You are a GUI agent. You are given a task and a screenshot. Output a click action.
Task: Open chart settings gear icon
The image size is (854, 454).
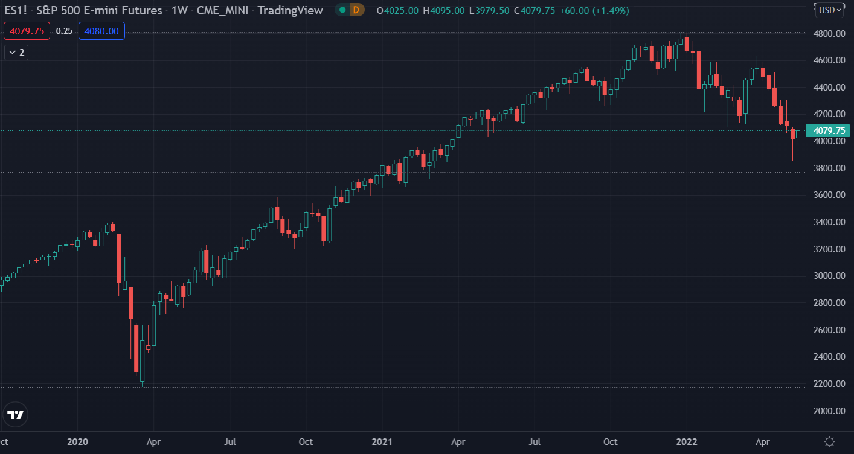point(829,441)
